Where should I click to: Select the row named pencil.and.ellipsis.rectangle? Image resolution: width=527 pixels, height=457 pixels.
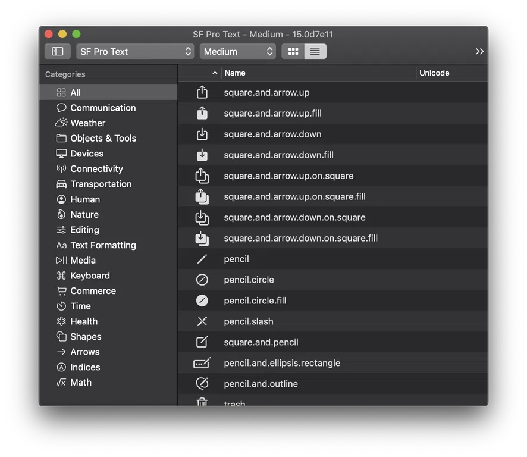(x=332, y=363)
